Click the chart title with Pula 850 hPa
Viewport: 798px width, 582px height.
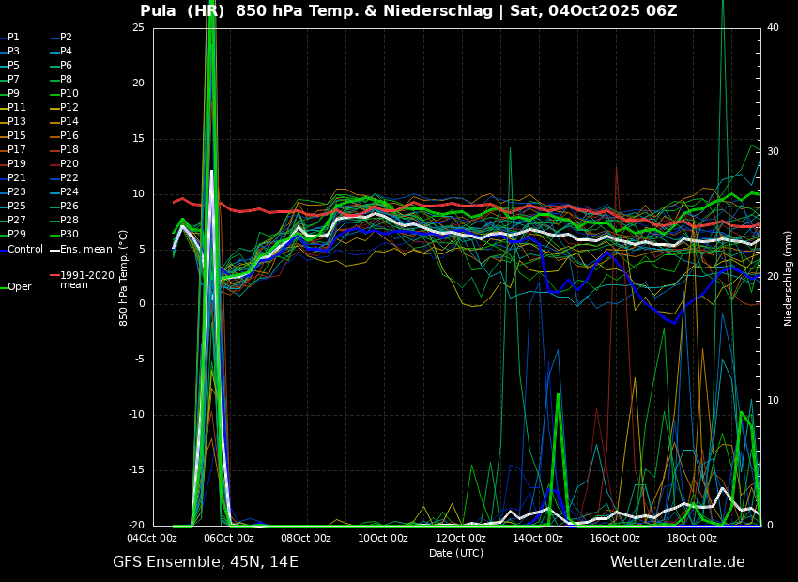click(x=408, y=11)
